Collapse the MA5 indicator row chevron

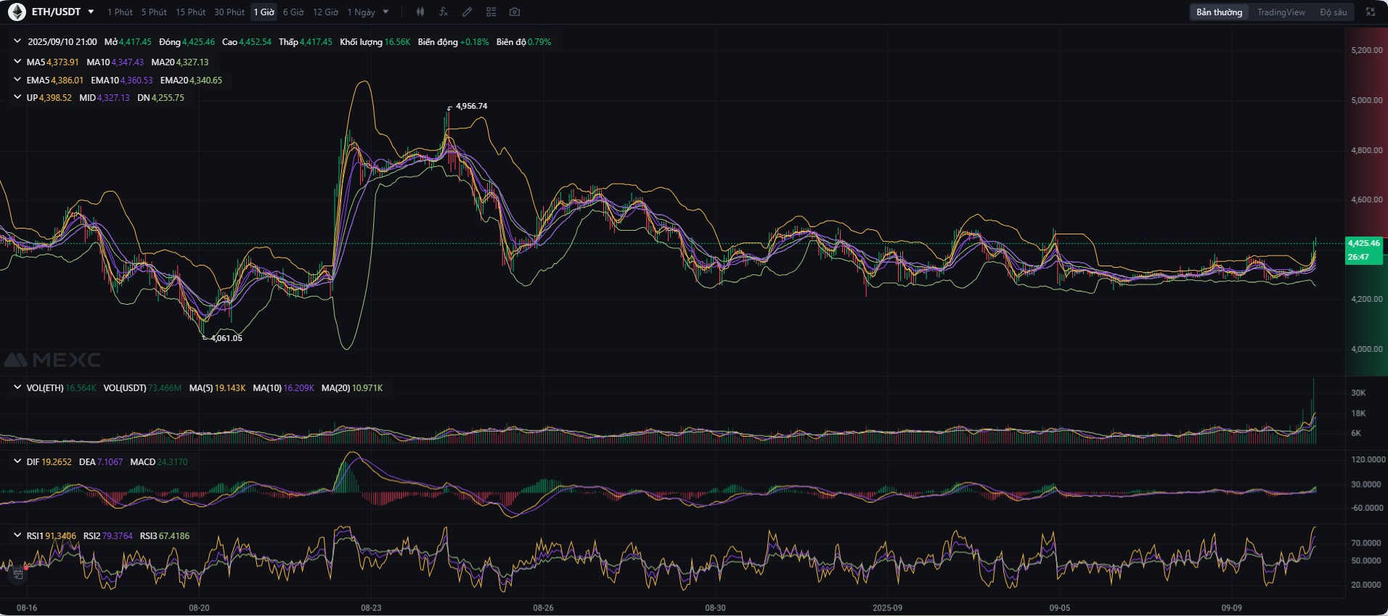(17, 62)
